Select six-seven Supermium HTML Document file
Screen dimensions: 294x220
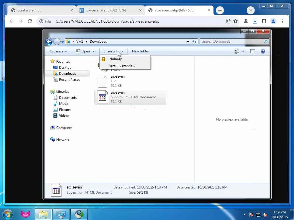(130, 97)
